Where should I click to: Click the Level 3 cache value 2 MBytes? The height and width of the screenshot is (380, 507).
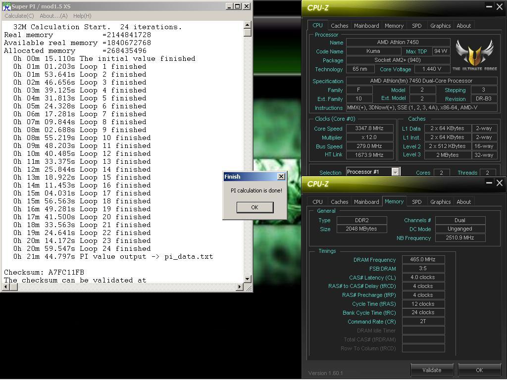(x=448, y=155)
